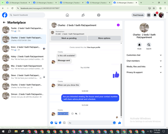Open a new browser tab
Viewport: 168px width, 134px height.
coord(141,3)
